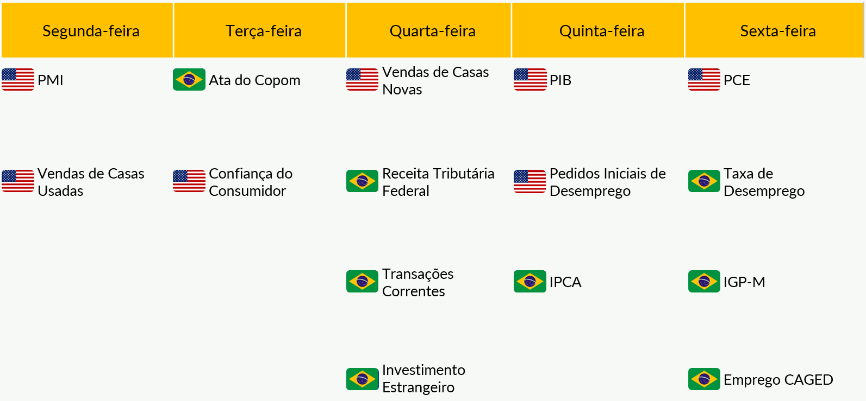Open Pedidos Iniciais de Desemprego entry
Viewport: 866px width, 401px height.
[x=608, y=182]
